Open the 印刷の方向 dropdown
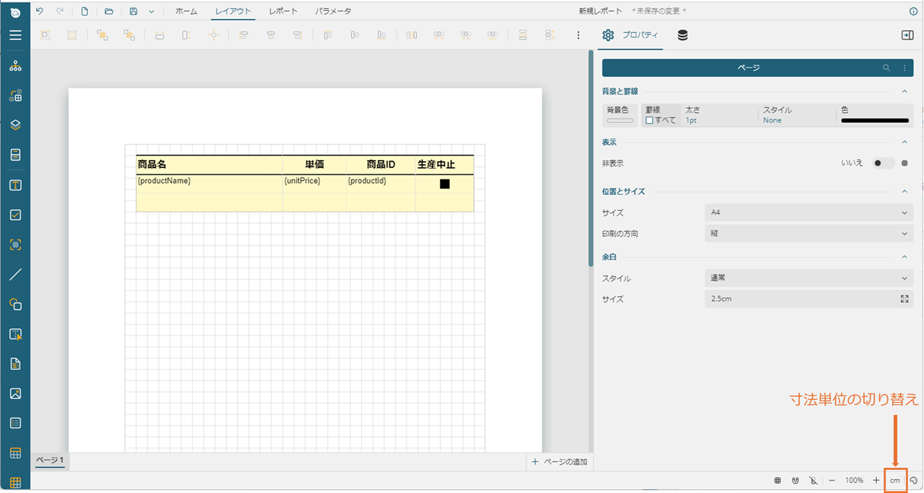This screenshot has width=924, height=493. [808, 233]
